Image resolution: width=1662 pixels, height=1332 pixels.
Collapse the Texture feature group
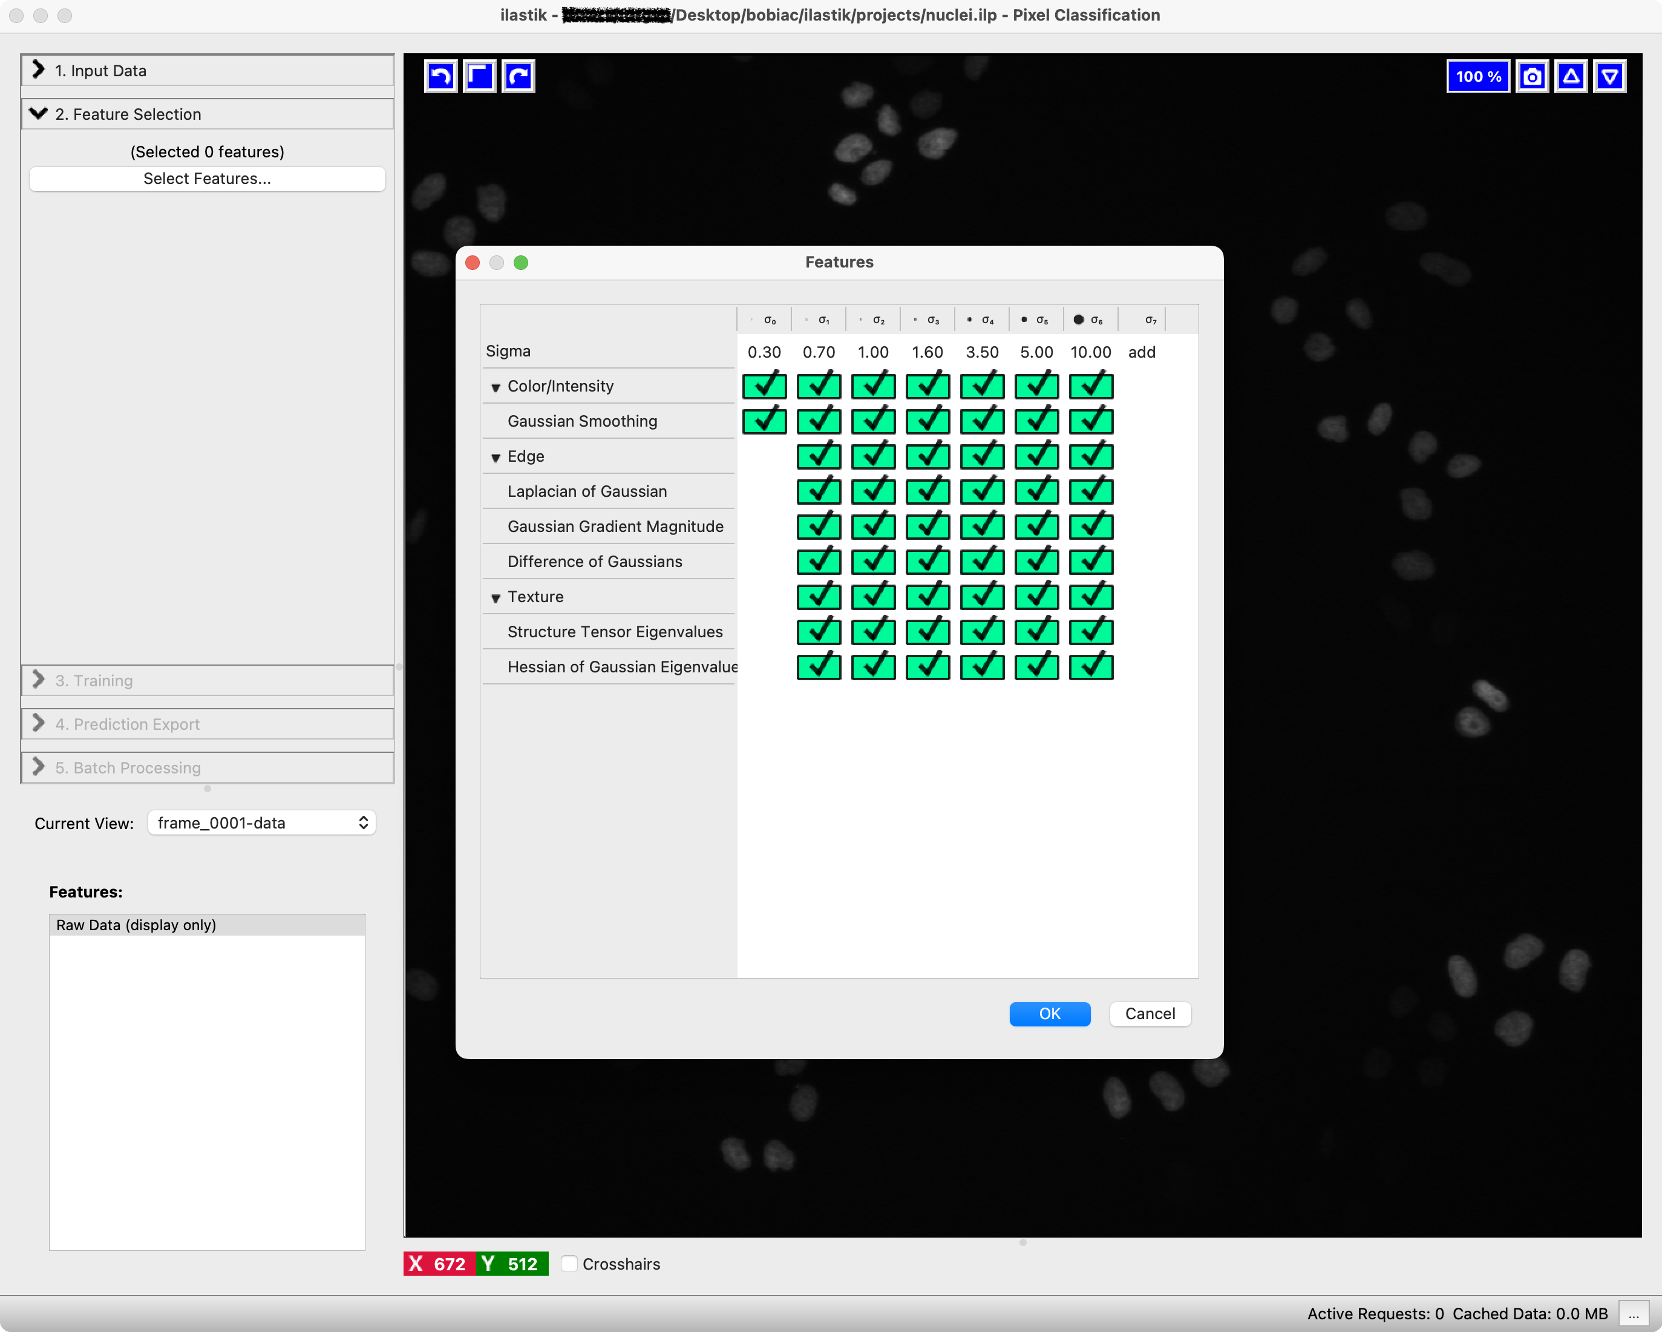(x=496, y=598)
